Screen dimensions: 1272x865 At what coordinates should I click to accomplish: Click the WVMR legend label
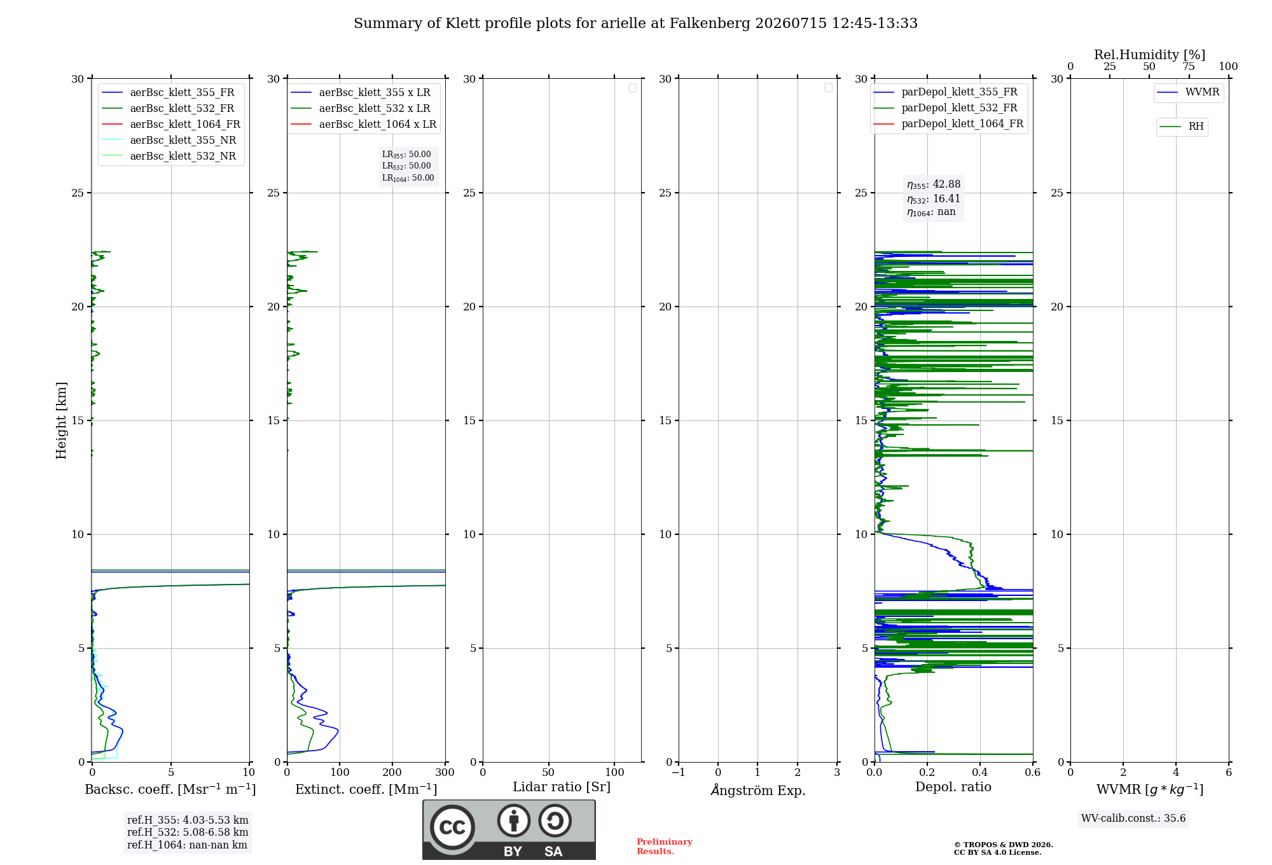[1202, 92]
